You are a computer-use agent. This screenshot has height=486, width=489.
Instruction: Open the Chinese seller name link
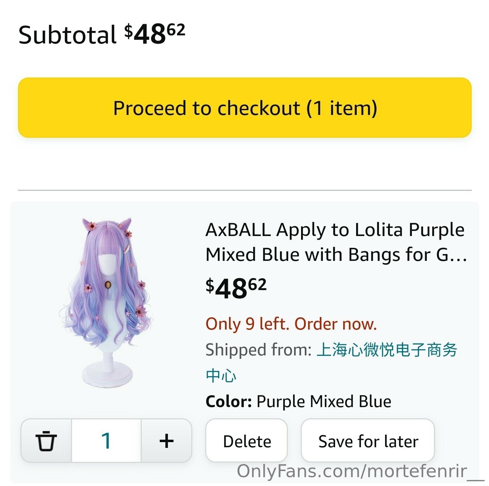point(387,350)
